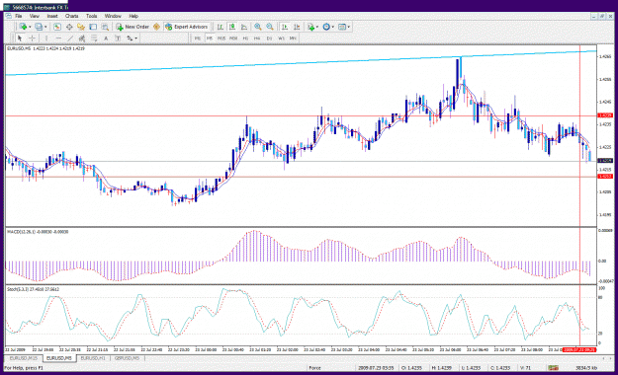The width and height of the screenshot is (618, 375).
Task: Set timeframe to W1
Action: (x=281, y=38)
